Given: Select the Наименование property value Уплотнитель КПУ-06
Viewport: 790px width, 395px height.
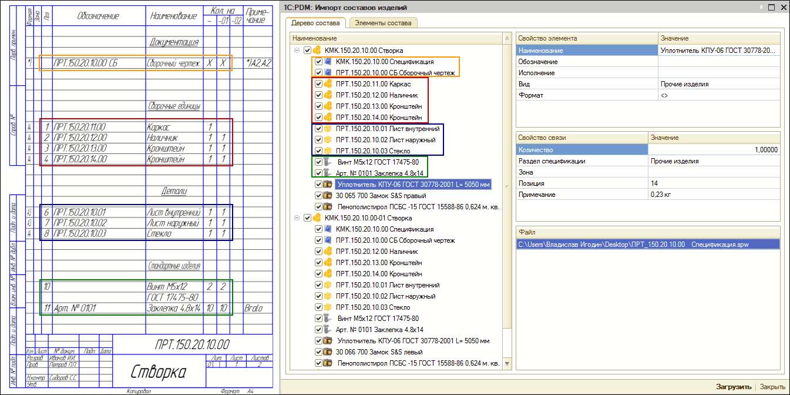Looking at the screenshot, I should click(x=720, y=51).
